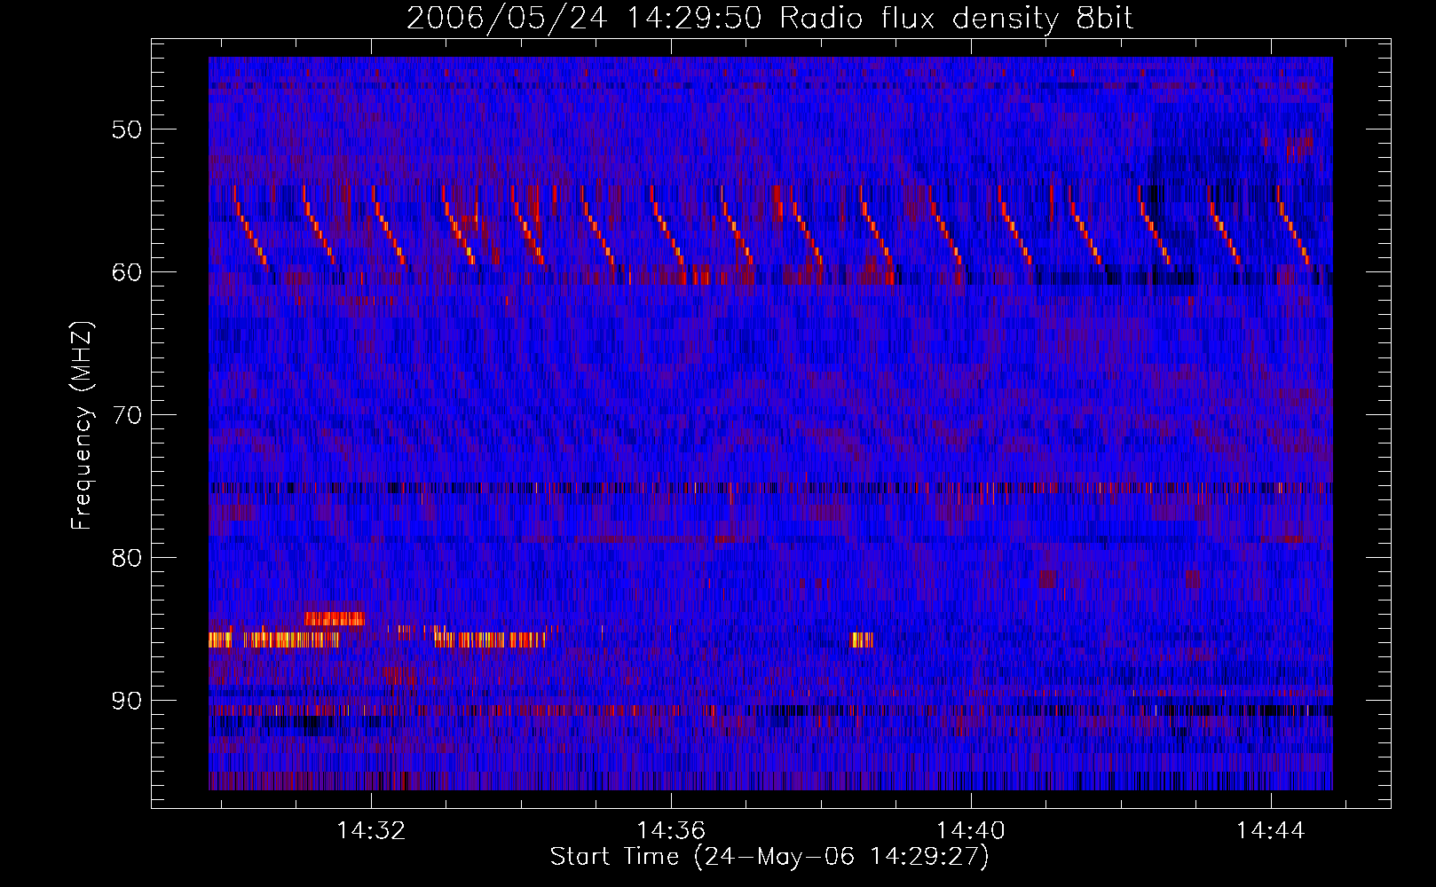
Task: Click the plot title '2006/05/24 14:29:50 Radio flux density 8bit'
Action: [x=770, y=19]
